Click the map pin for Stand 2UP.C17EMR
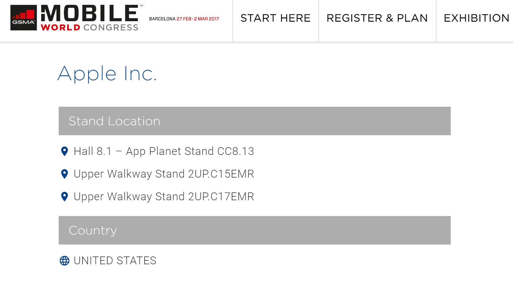 tap(64, 196)
